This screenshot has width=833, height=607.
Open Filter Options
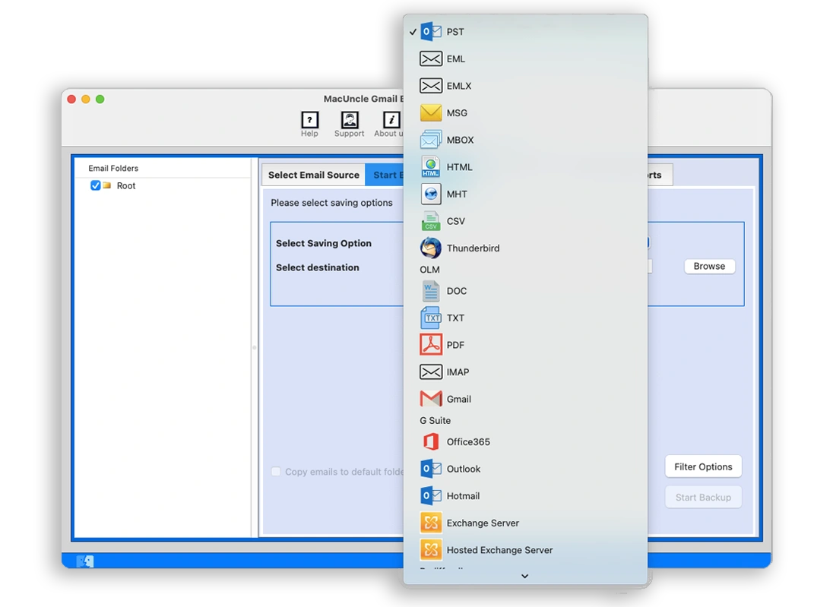click(703, 466)
